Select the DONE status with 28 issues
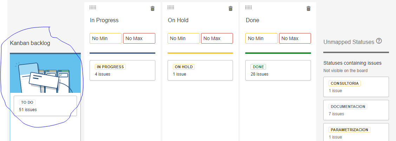The height and width of the screenshot is (141, 396). (x=278, y=70)
